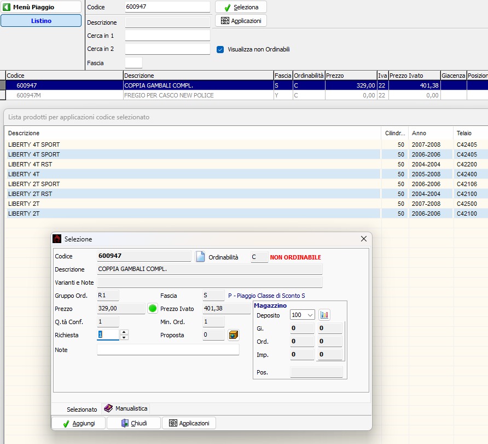This screenshot has height=444, width=488.
Task: Click the document icon beside Codice 600947
Action: point(200,257)
